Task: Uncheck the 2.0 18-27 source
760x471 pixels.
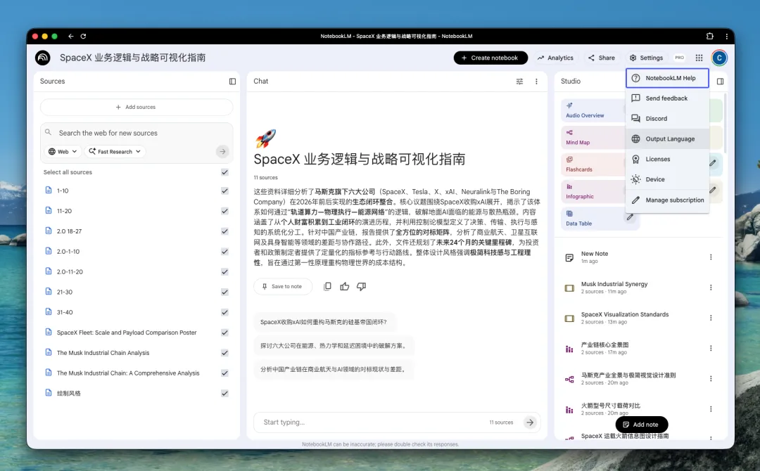Action: (224, 231)
